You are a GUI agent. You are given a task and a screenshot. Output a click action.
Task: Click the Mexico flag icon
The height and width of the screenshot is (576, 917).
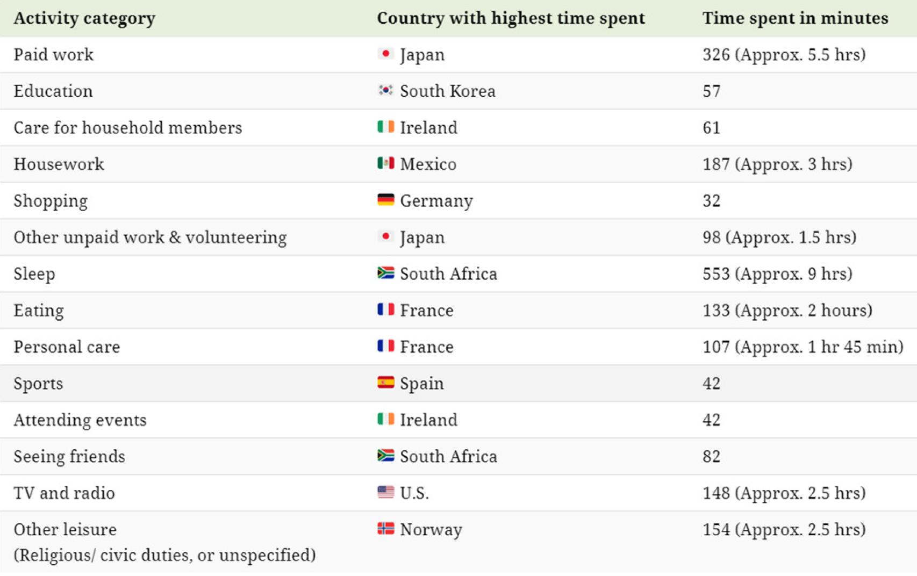coord(385,163)
